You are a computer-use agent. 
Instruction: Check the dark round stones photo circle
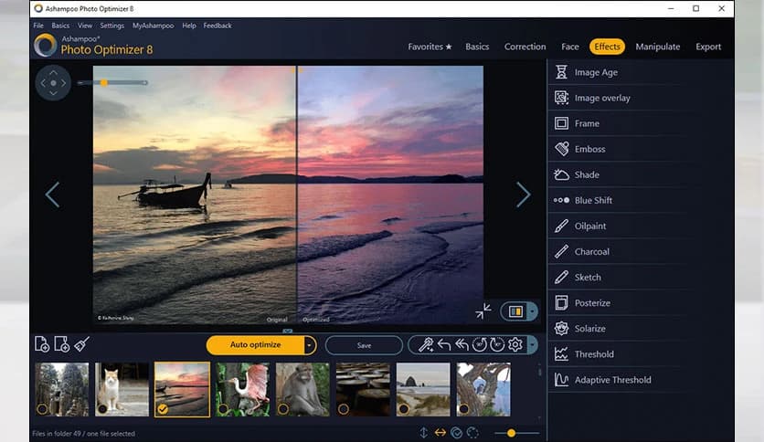click(344, 409)
